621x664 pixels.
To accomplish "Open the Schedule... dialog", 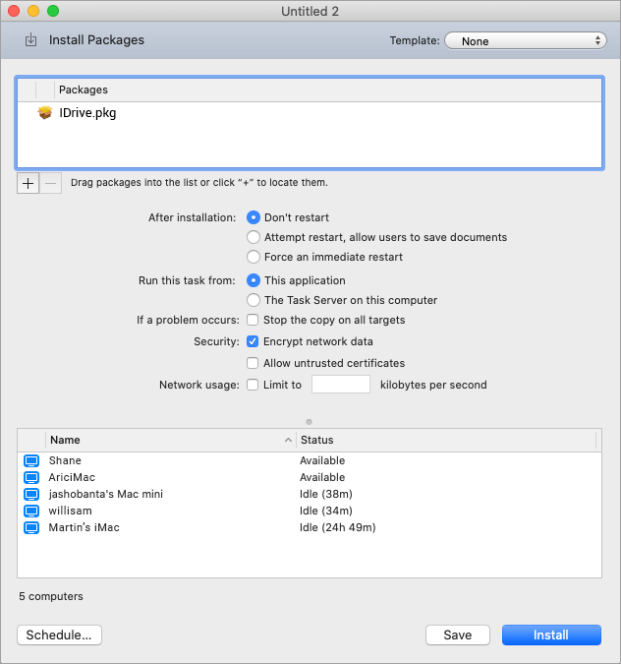I will click(59, 635).
